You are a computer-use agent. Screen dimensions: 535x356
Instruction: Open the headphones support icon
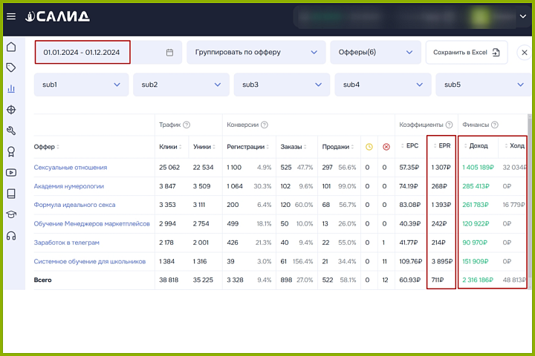(x=11, y=236)
